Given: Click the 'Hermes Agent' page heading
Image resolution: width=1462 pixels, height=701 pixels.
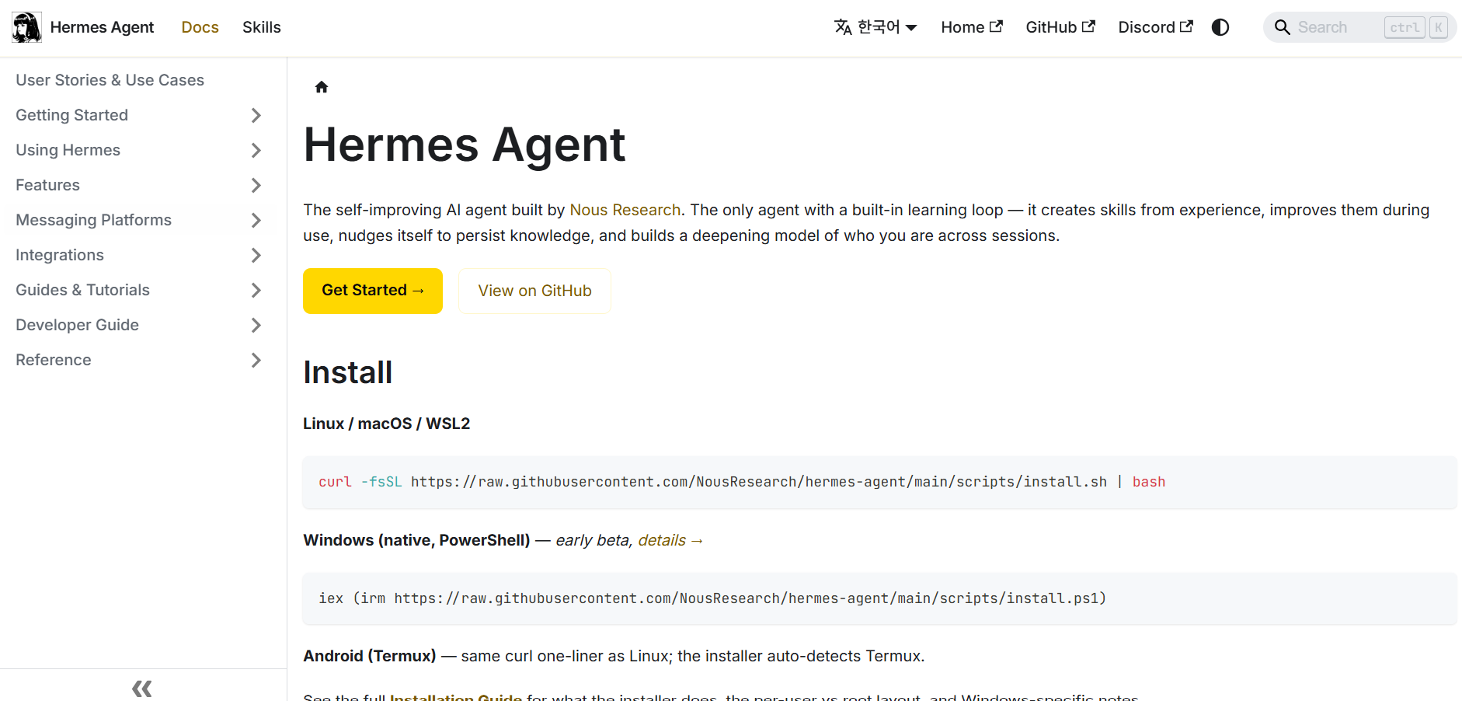Looking at the screenshot, I should 465,145.
